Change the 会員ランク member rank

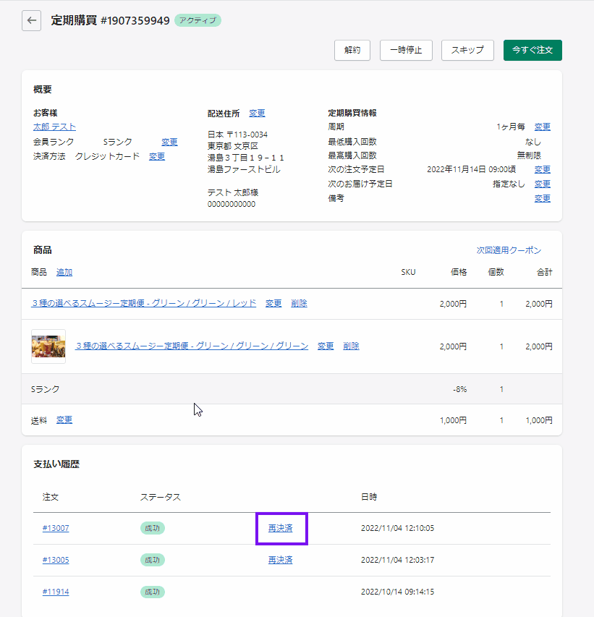tap(169, 142)
